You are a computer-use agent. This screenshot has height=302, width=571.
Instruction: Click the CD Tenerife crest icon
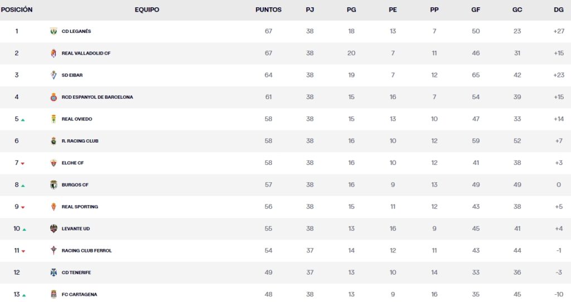pos(54,272)
